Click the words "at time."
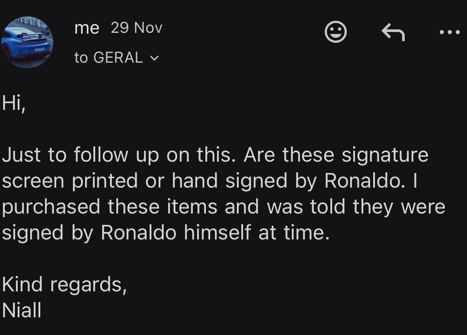Viewport: 467px width, 335px height. pos(294,233)
